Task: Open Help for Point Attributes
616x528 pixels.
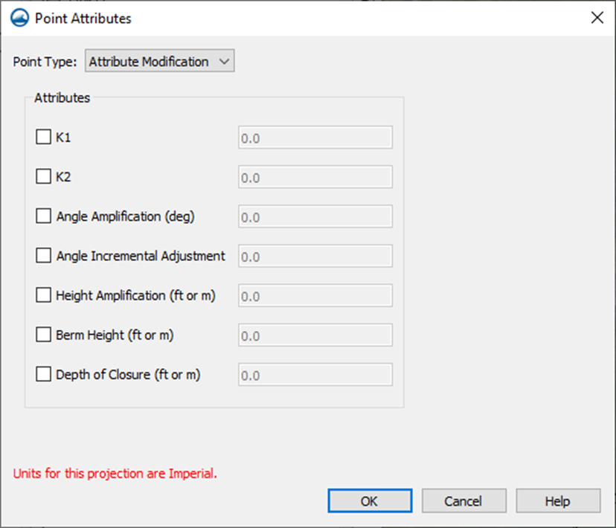Action: click(558, 501)
